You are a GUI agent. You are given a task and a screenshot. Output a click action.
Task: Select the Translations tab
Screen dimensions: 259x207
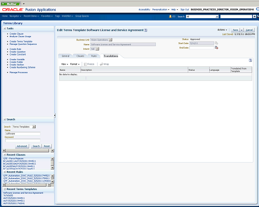click(x=111, y=56)
